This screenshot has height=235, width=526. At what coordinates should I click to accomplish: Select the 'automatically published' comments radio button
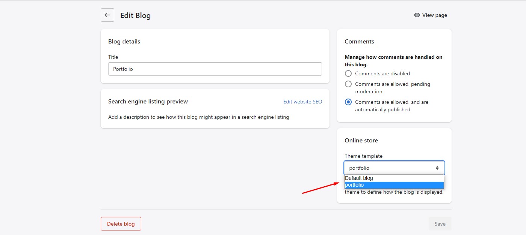(x=348, y=102)
